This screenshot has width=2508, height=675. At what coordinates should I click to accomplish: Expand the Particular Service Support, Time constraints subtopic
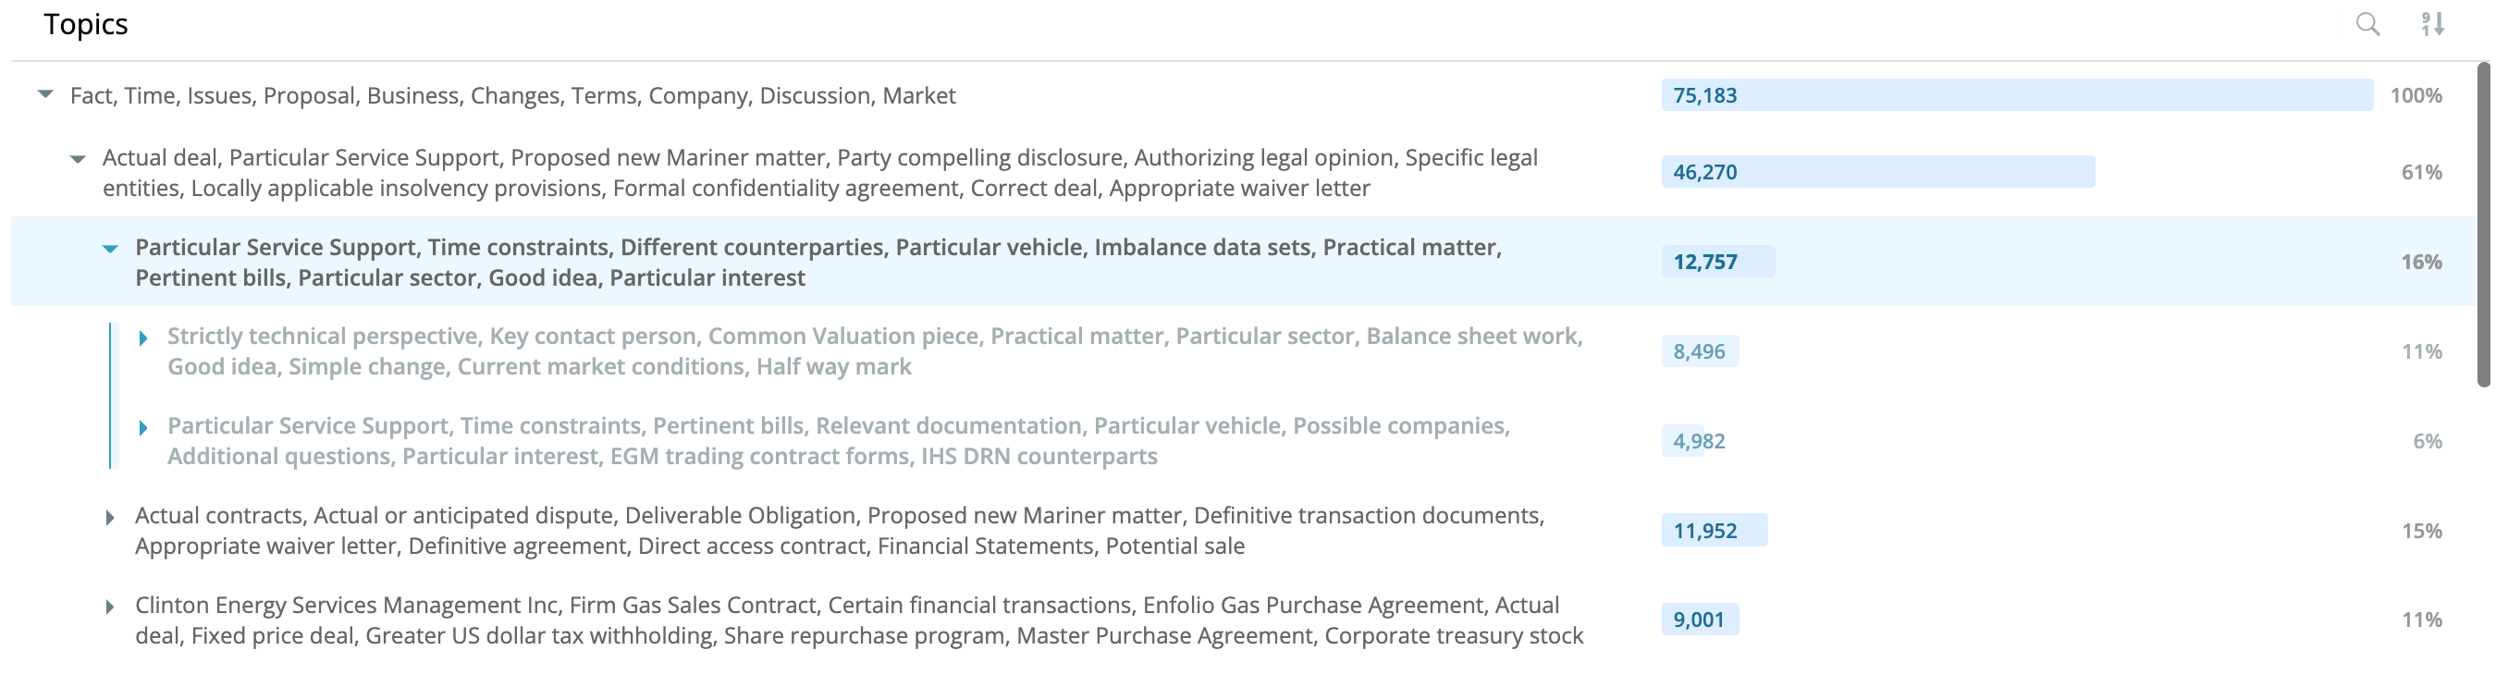pos(143,427)
